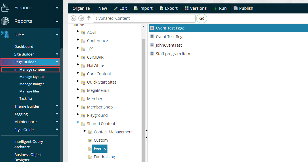
Task: Click the path address input field
Action: [144, 18]
